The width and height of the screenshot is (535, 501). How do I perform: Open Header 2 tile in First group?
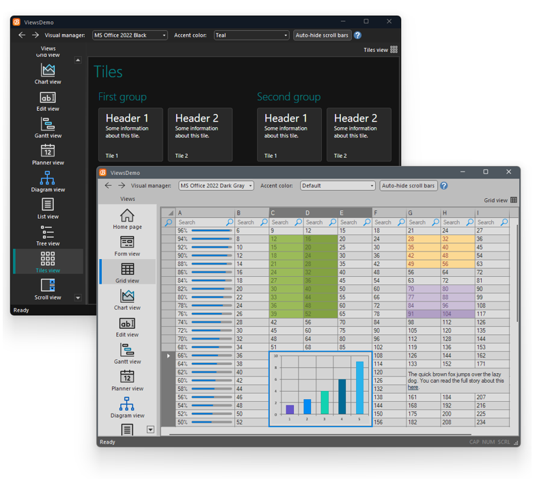point(200,135)
